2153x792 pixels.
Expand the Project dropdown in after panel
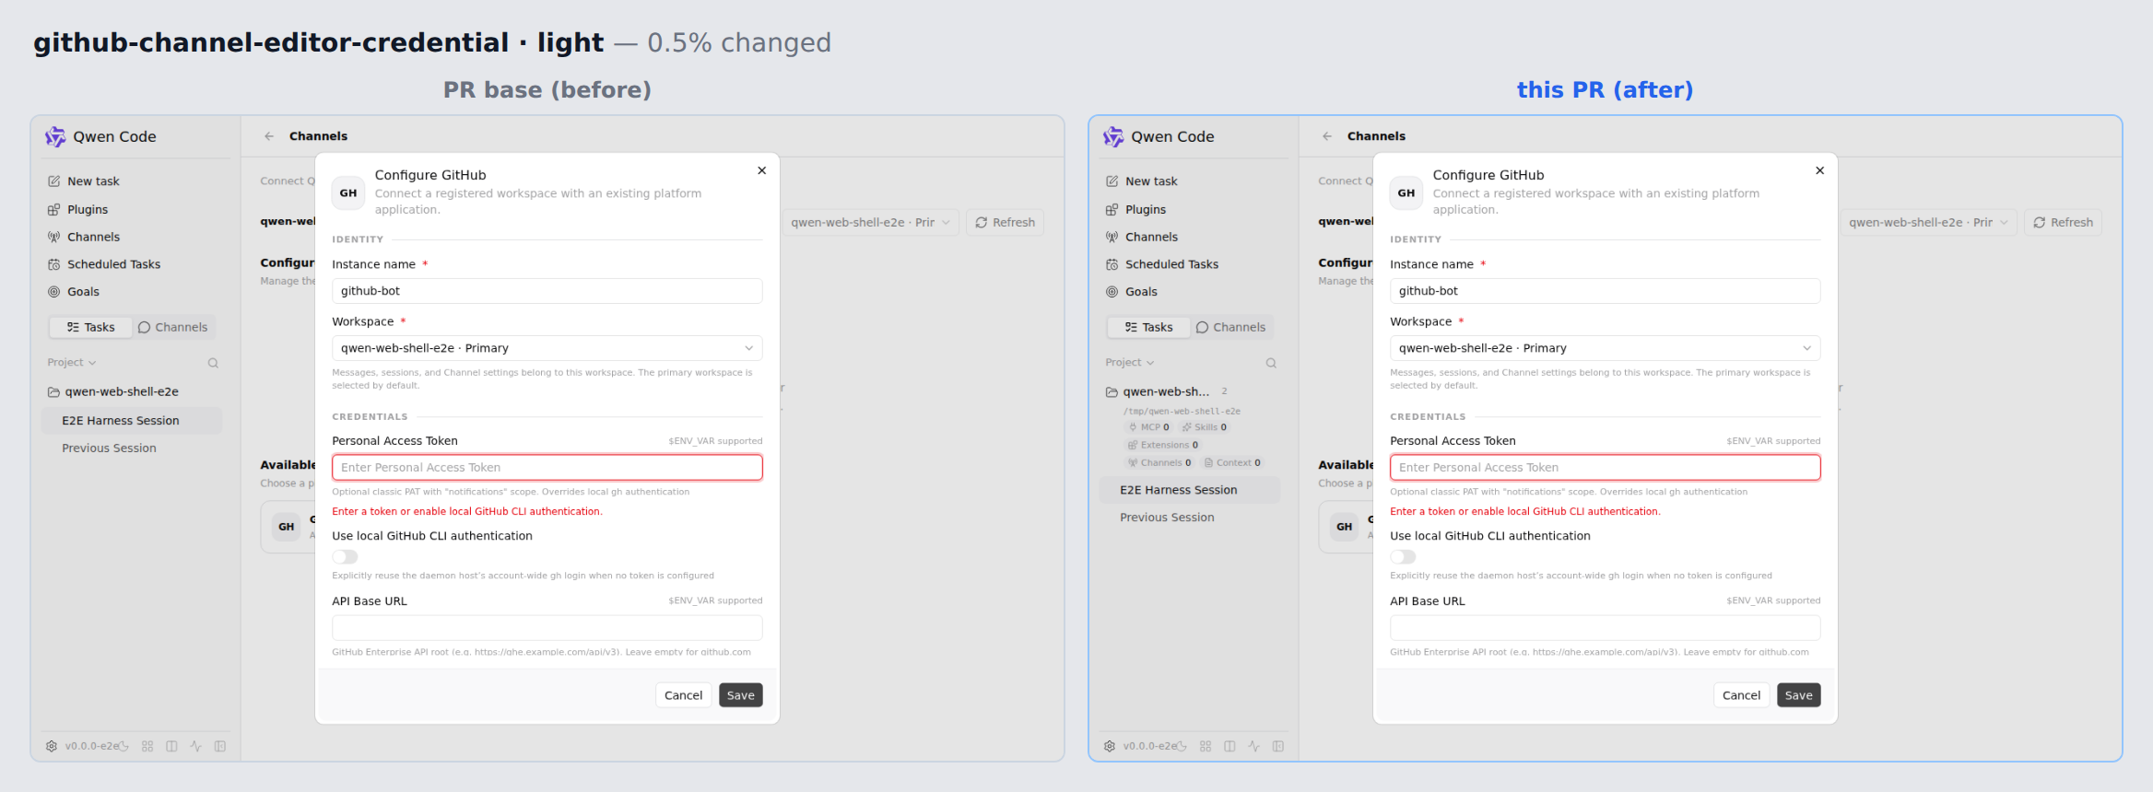click(1130, 363)
